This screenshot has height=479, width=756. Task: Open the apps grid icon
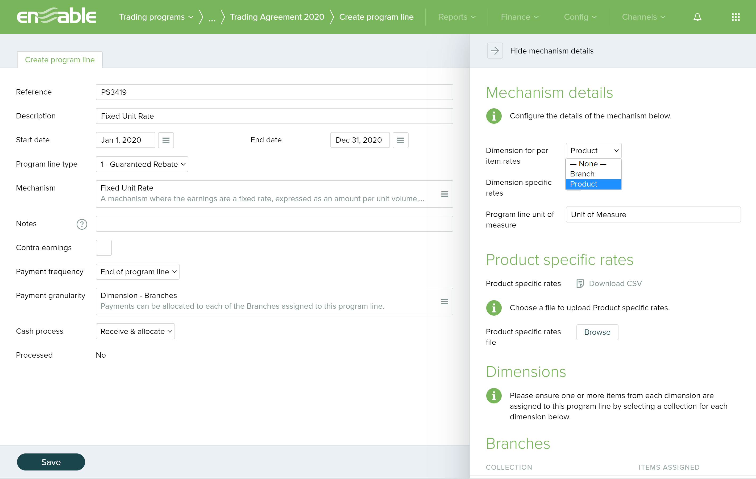[736, 17]
